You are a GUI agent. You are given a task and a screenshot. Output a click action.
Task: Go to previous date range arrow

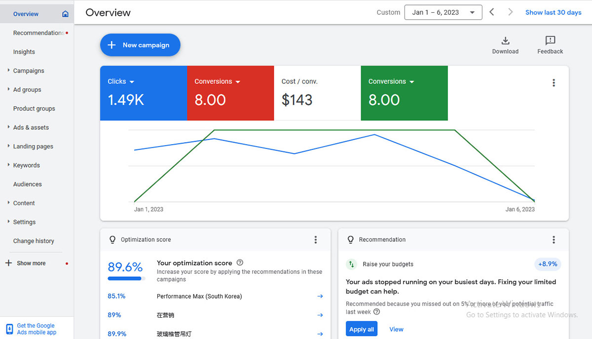pos(491,12)
